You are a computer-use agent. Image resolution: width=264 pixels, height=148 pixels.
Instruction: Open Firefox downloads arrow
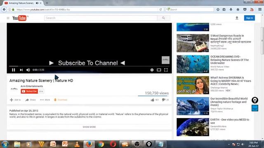[x=231, y=9]
